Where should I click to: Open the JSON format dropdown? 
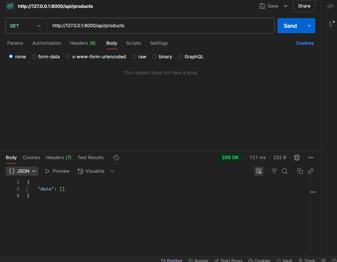click(x=22, y=171)
